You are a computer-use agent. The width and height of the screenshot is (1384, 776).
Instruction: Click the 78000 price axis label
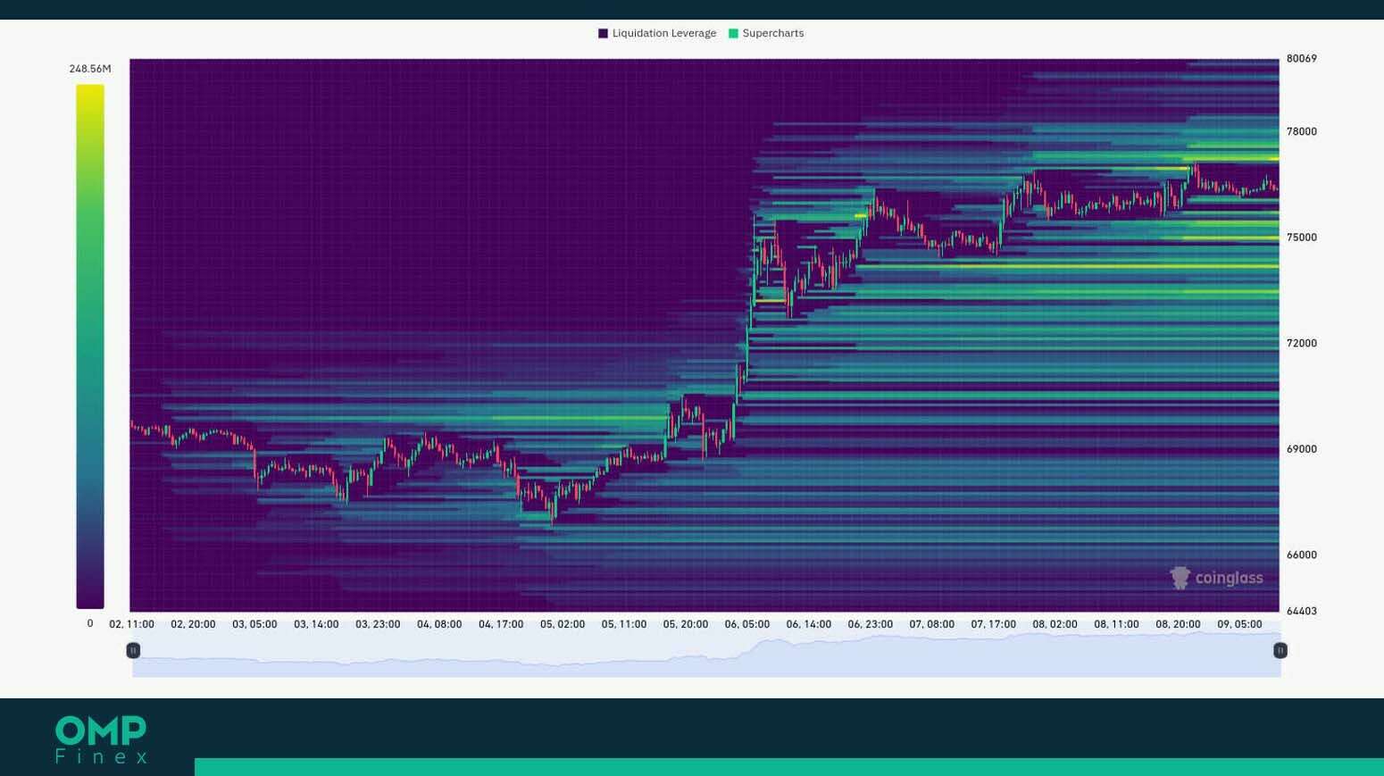click(x=1301, y=131)
